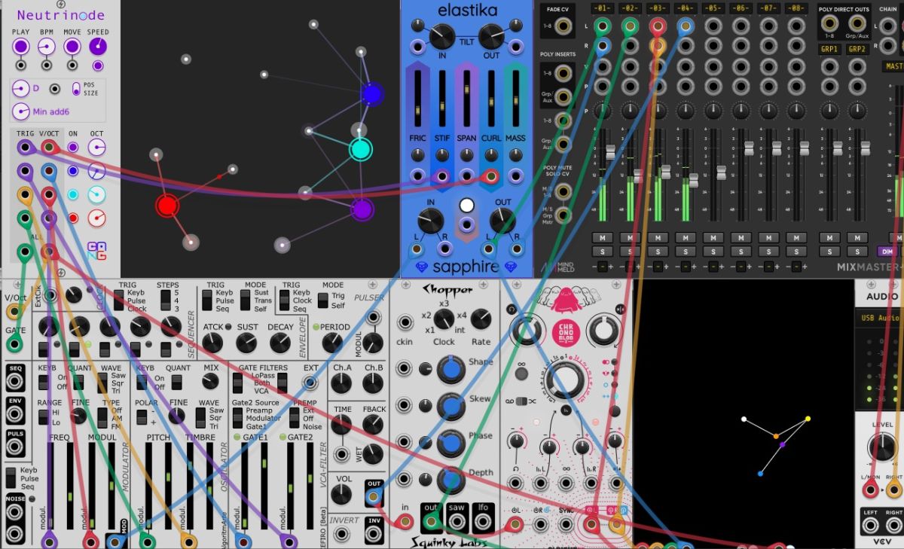Click the GRP2 label in MixMaster

click(857, 49)
